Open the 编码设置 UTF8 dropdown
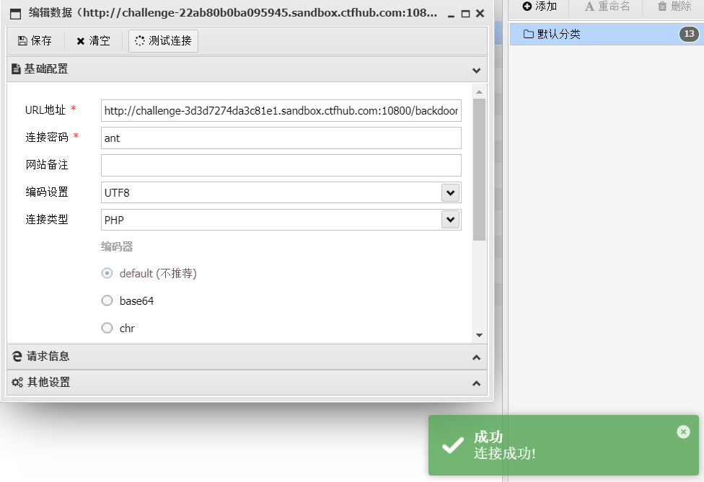704x482 pixels. click(x=451, y=192)
